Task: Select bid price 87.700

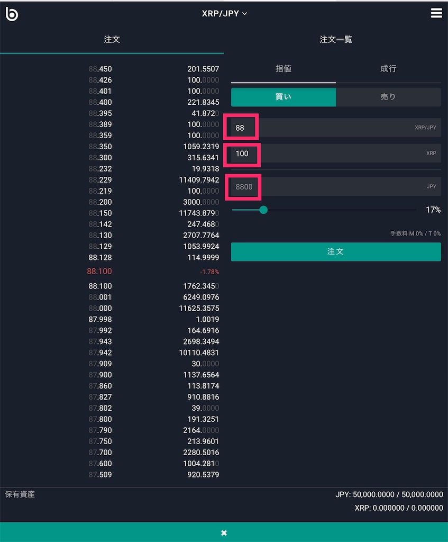Action: [x=100, y=453]
